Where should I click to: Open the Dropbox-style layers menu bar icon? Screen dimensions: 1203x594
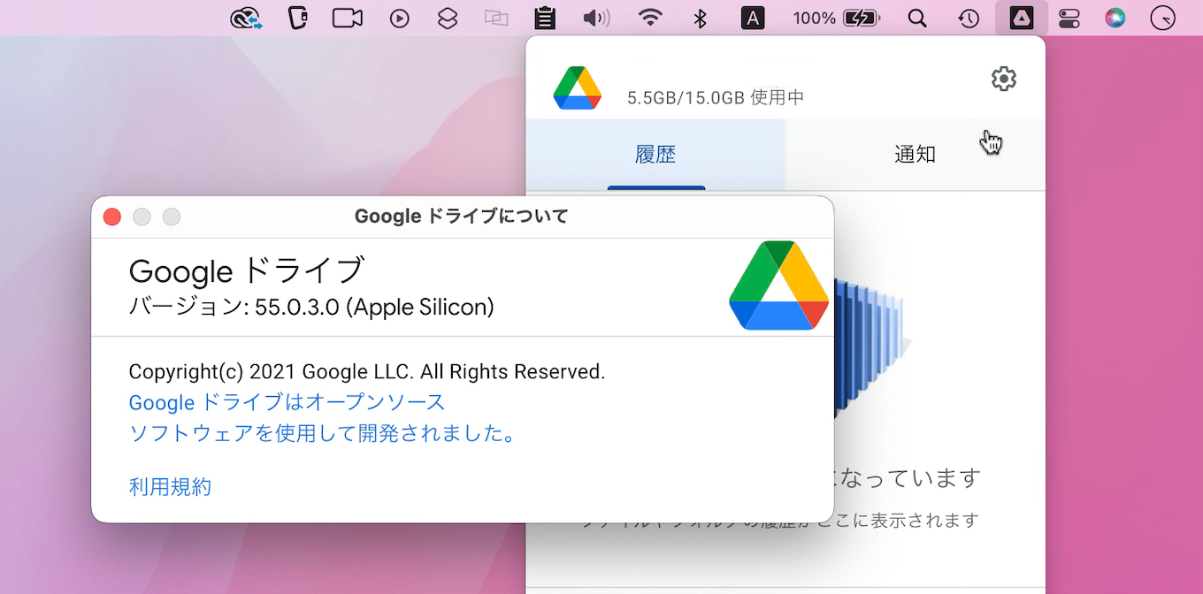coord(448,18)
